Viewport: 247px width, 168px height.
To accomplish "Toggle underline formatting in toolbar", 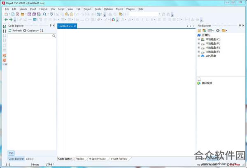I will (x=147, y=20).
